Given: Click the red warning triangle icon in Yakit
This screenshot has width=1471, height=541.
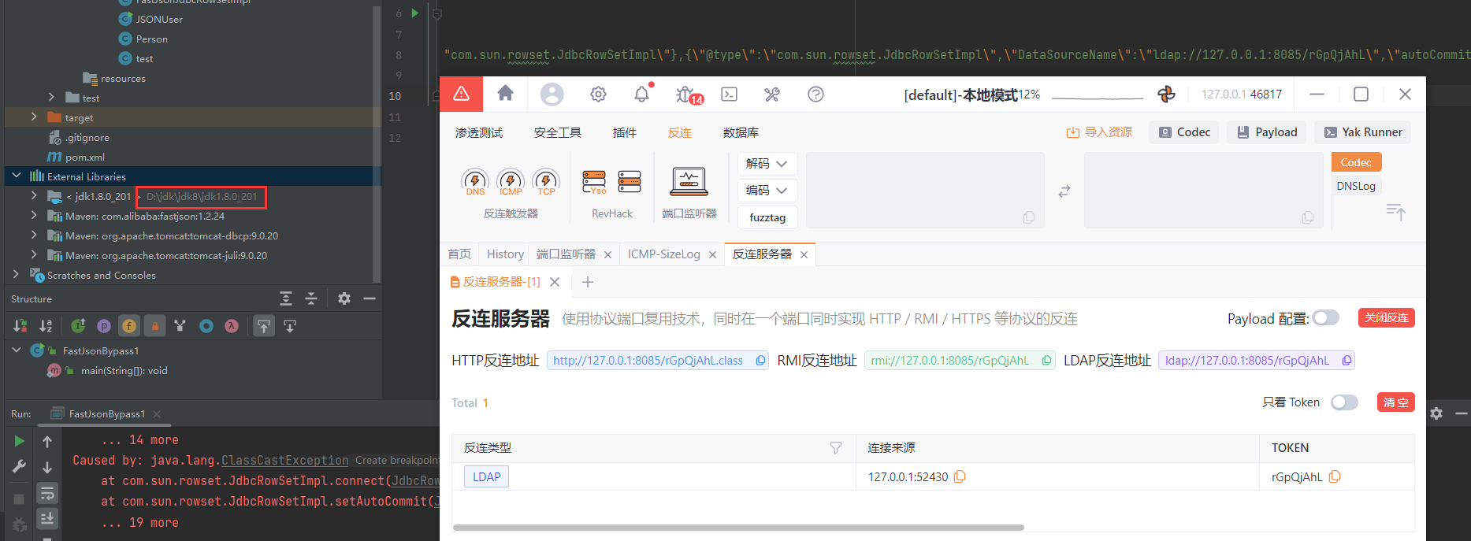Looking at the screenshot, I should point(462,94).
